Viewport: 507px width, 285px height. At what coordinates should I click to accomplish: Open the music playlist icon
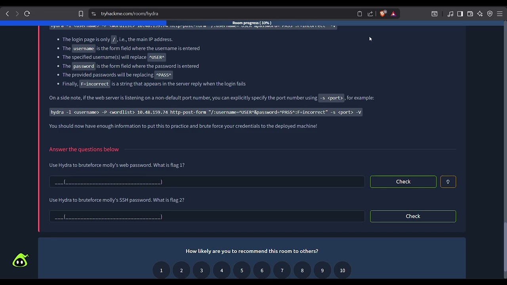pos(450,13)
